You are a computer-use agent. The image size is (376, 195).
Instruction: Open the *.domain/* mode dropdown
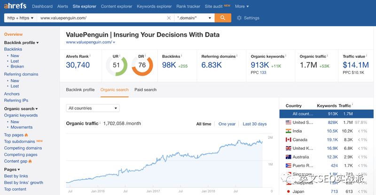pyautogui.click(x=194, y=18)
